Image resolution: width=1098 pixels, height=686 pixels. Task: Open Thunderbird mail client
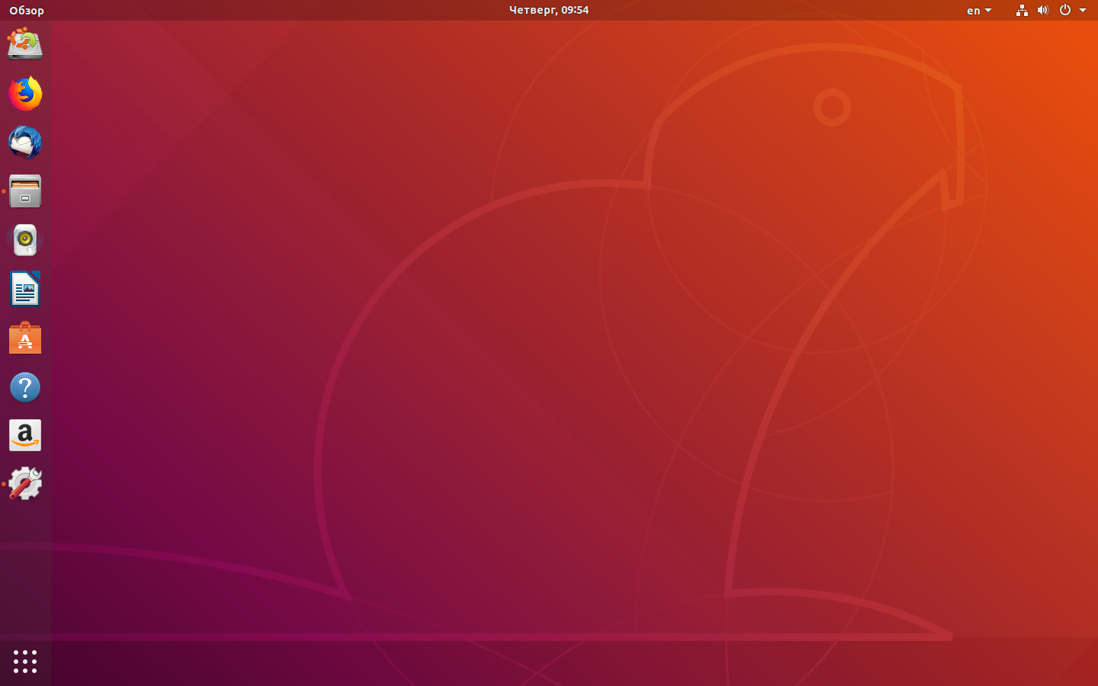click(x=25, y=143)
